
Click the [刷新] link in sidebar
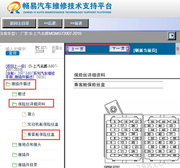pyautogui.click(x=41, y=77)
